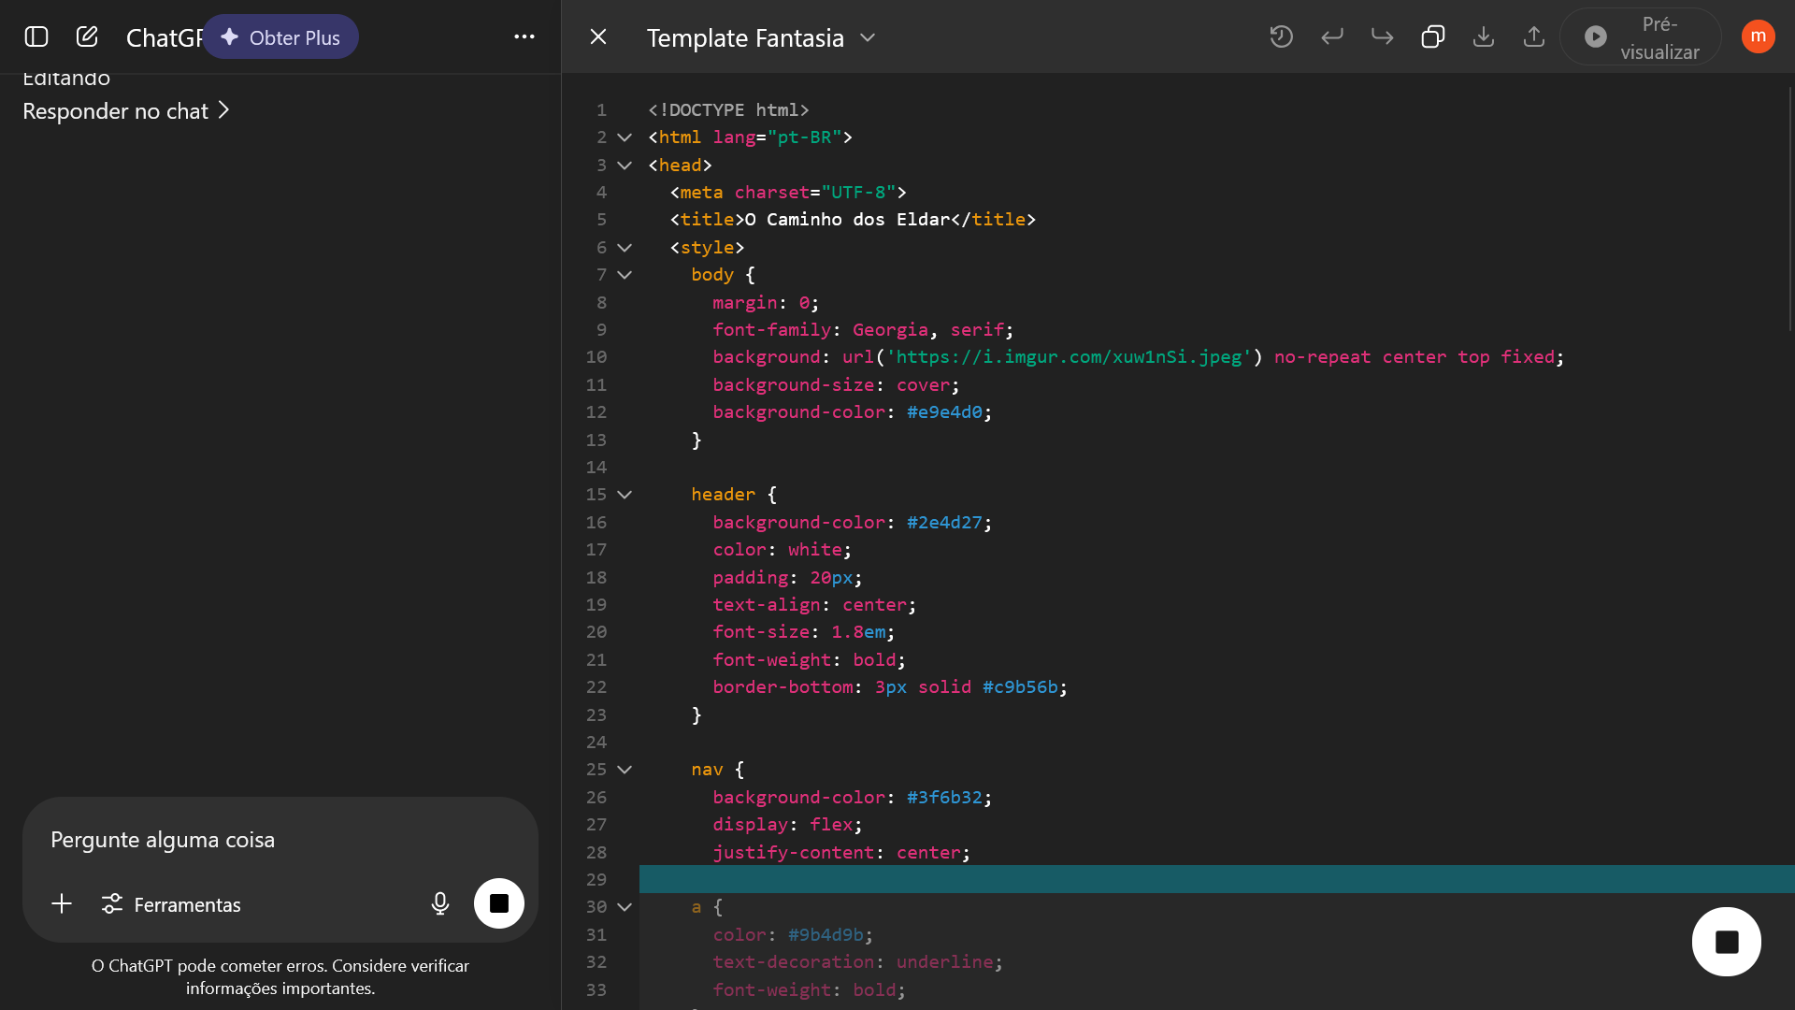This screenshot has width=1795, height=1010.
Task: Click the #9b4d9b link color value
Action: [826, 935]
